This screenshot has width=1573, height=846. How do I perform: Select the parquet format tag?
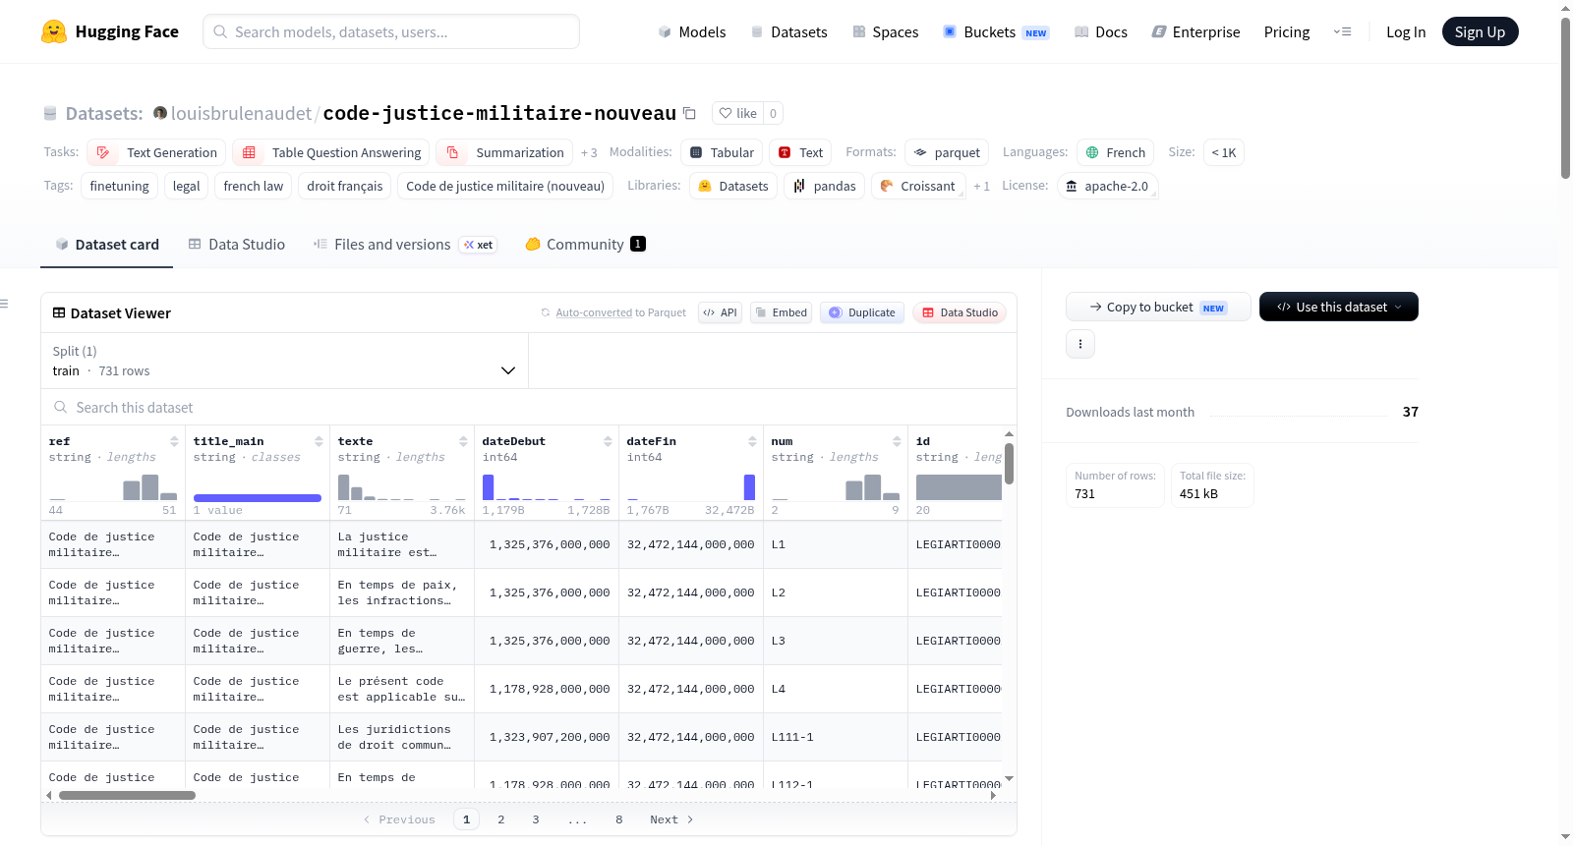[947, 152]
